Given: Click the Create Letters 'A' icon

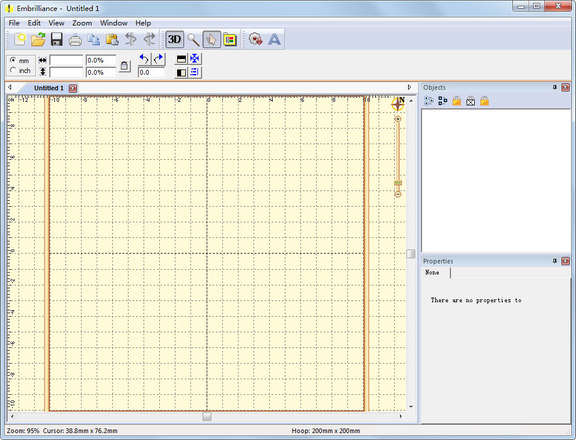Looking at the screenshot, I should coord(274,39).
